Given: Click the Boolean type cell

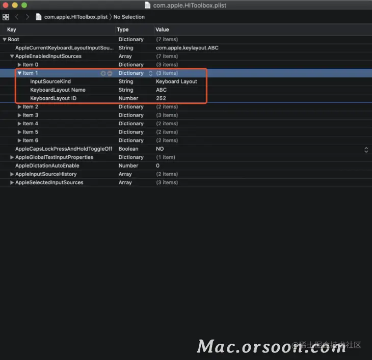Looking at the screenshot, I should pyautogui.click(x=128, y=149).
